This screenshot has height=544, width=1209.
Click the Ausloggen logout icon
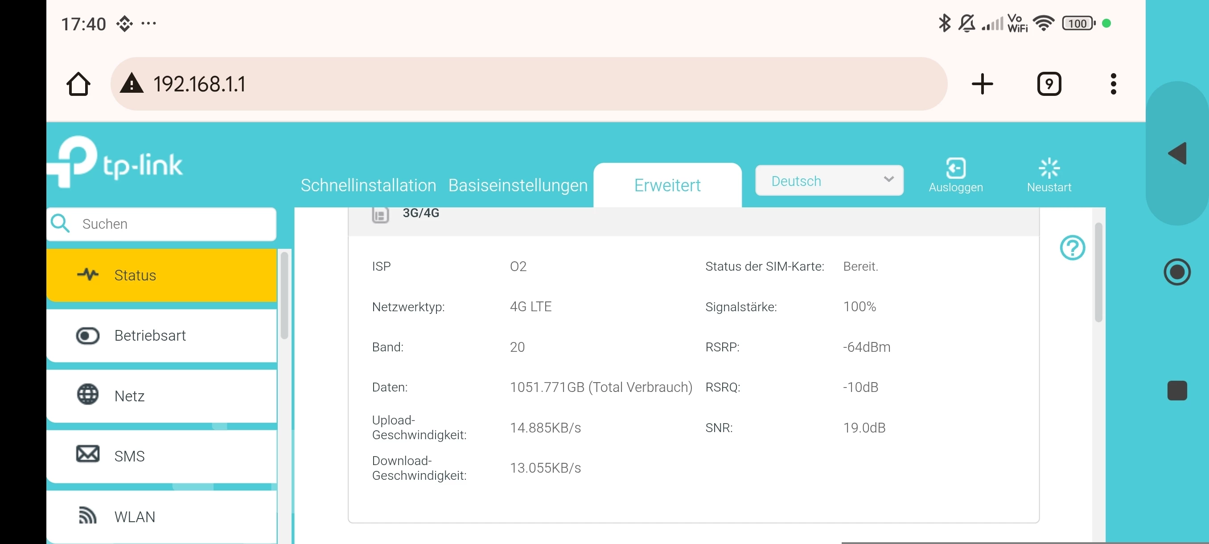[x=955, y=169]
